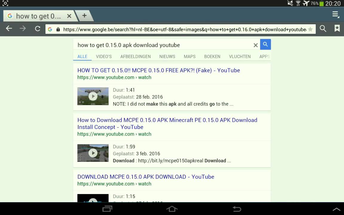Tap the 'NOTE: I did not make this apk' snippet
The height and width of the screenshot is (215, 344).
(x=173, y=104)
